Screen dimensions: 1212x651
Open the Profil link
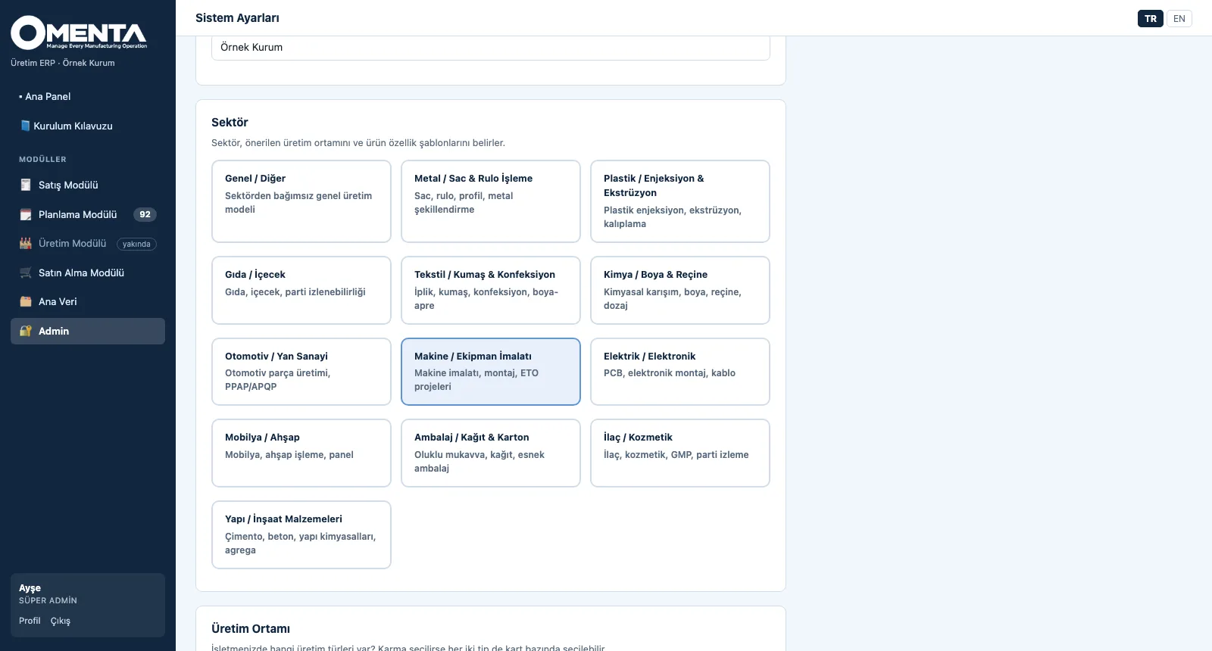coord(30,621)
